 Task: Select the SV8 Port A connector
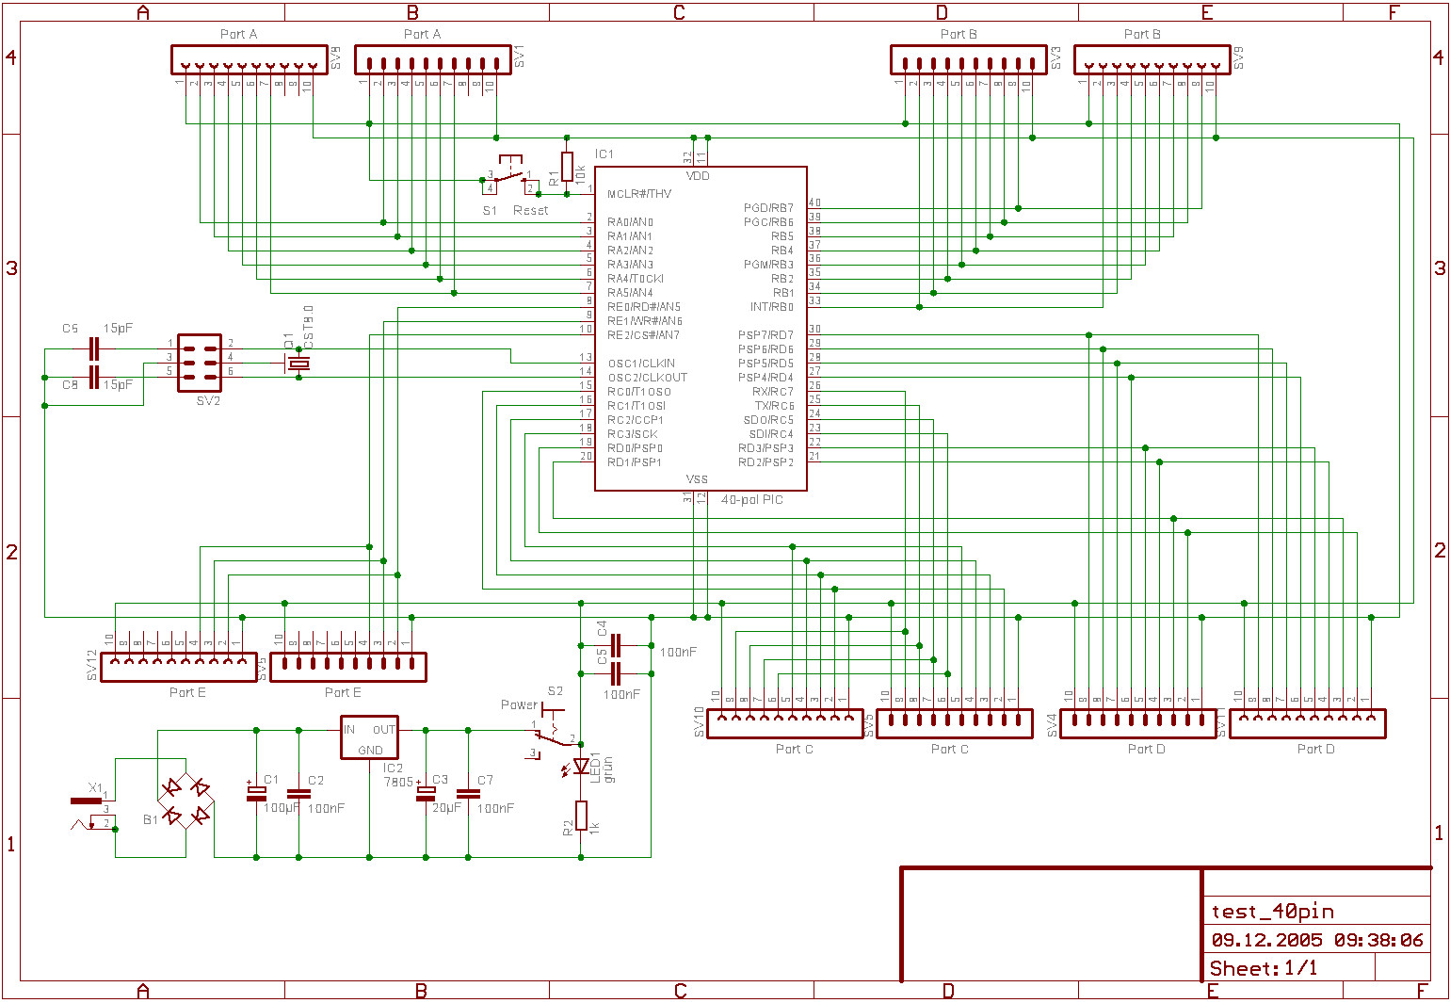click(249, 60)
